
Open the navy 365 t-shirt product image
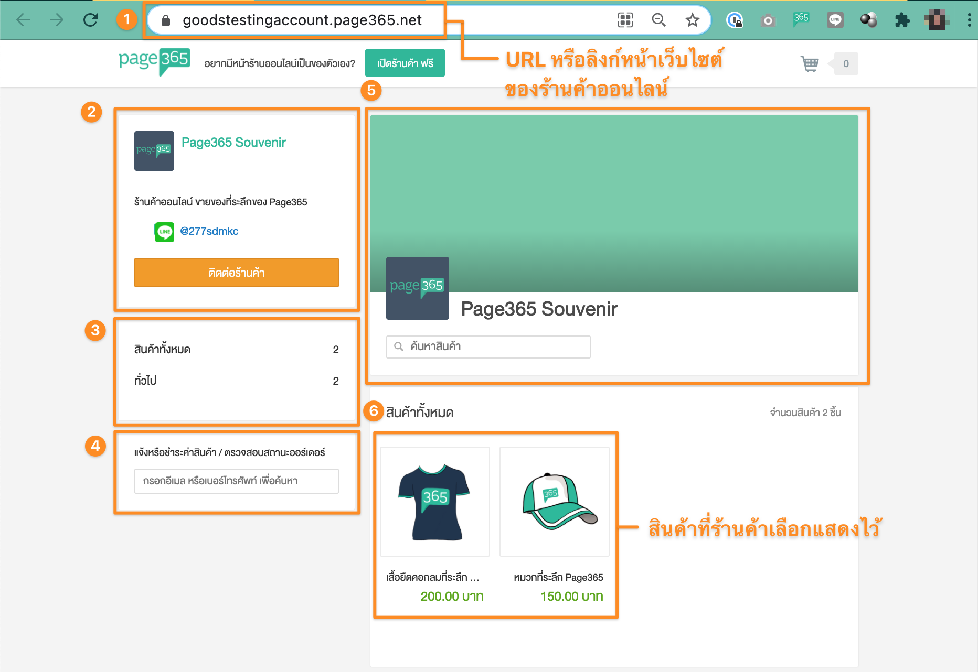(435, 502)
